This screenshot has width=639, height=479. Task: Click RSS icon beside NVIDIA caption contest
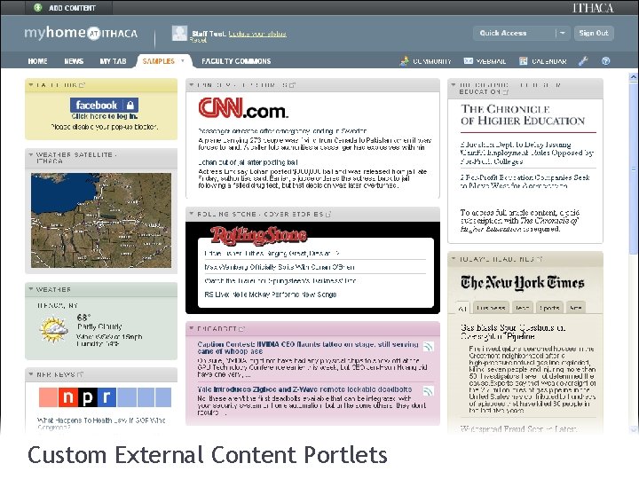(428, 347)
